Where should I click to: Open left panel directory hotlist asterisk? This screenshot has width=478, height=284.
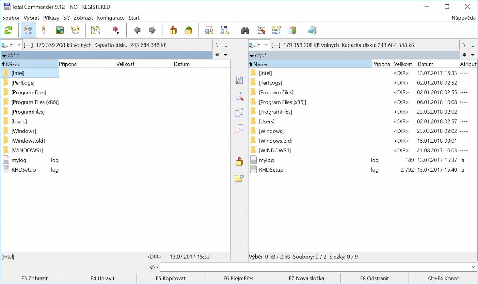click(217, 55)
